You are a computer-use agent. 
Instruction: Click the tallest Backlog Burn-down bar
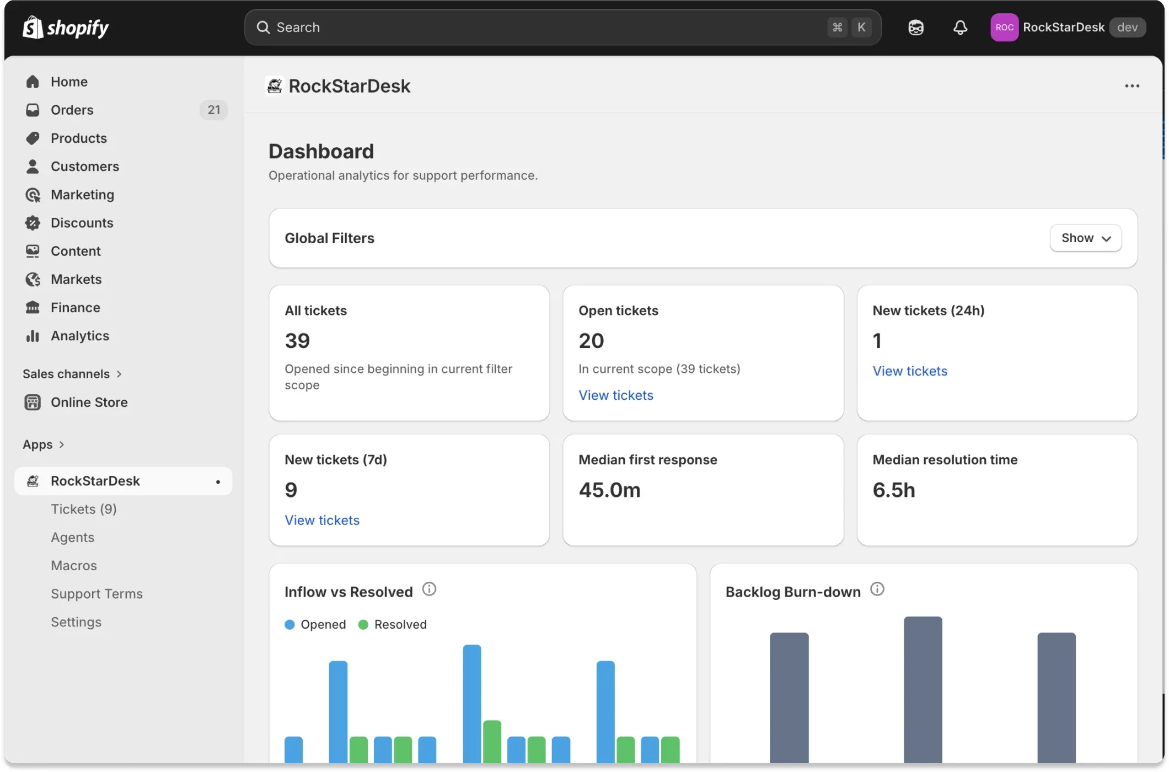coord(923,690)
